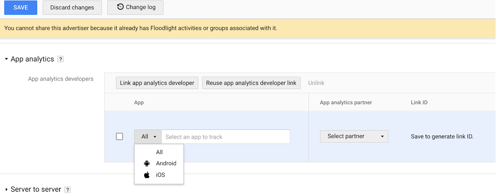This screenshot has width=496, height=196.
Task: Choose iOS from the platform menu
Action: click(x=161, y=175)
